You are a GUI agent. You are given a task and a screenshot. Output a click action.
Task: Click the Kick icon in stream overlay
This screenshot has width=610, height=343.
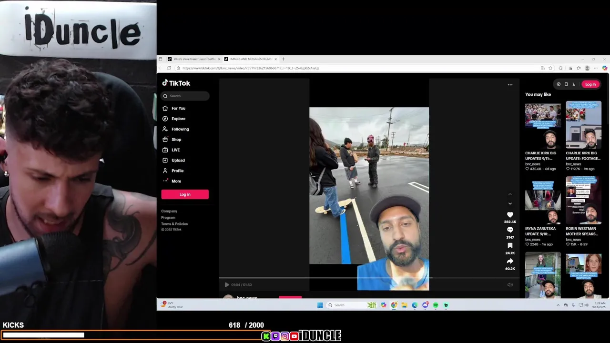point(266,336)
